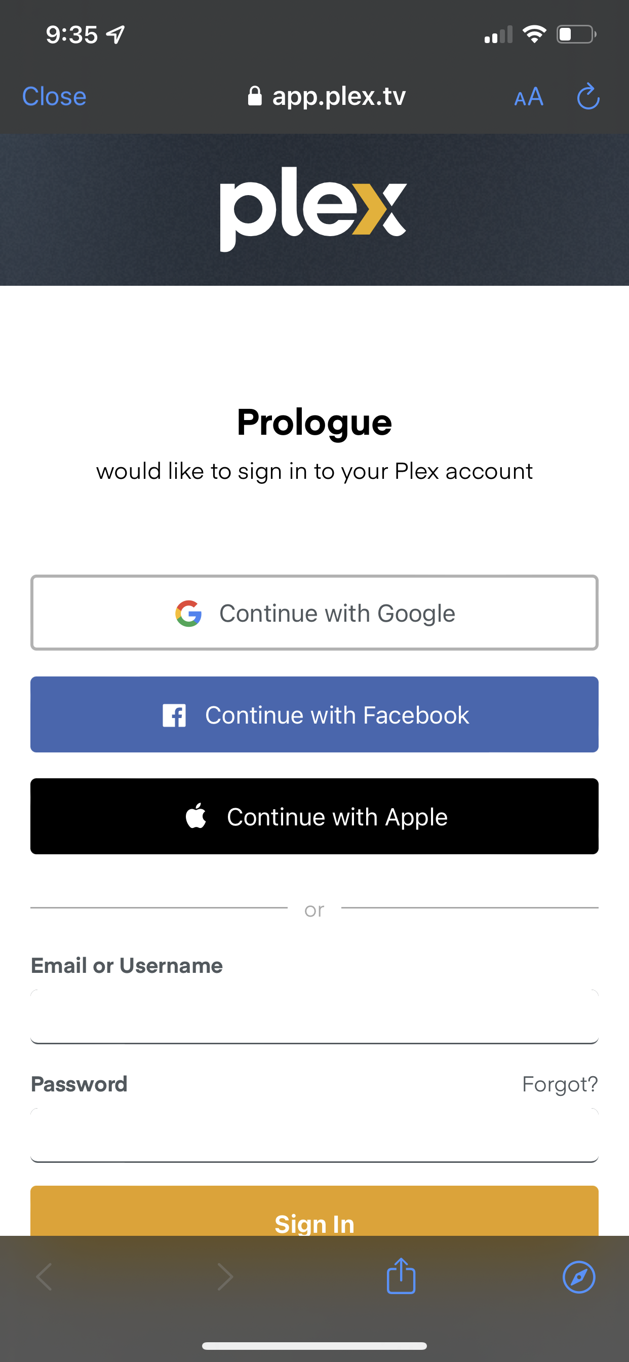Image resolution: width=629 pixels, height=1362 pixels.
Task: Open the AA text size menu
Action: click(x=529, y=97)
